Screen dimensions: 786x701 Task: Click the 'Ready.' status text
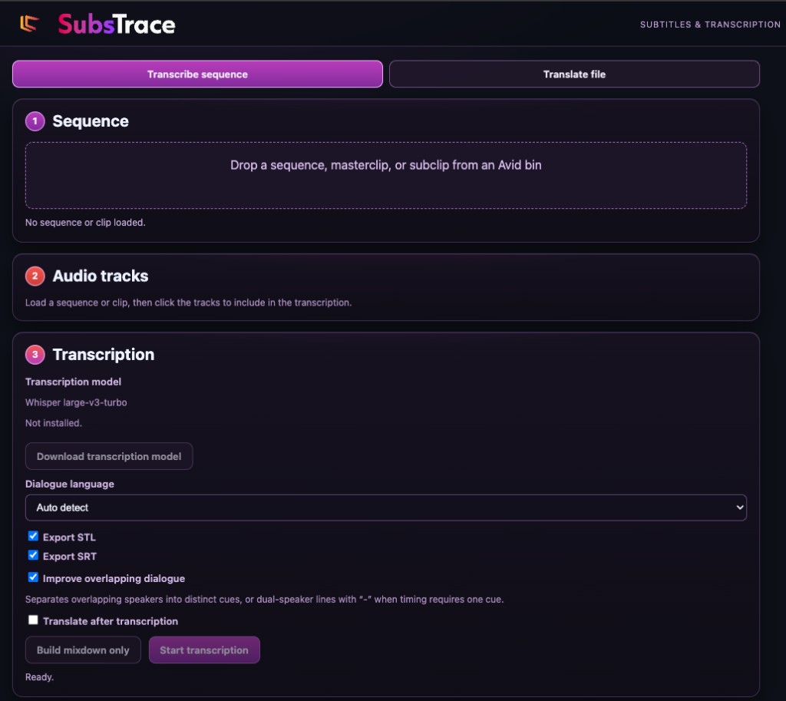click(40, 677)
